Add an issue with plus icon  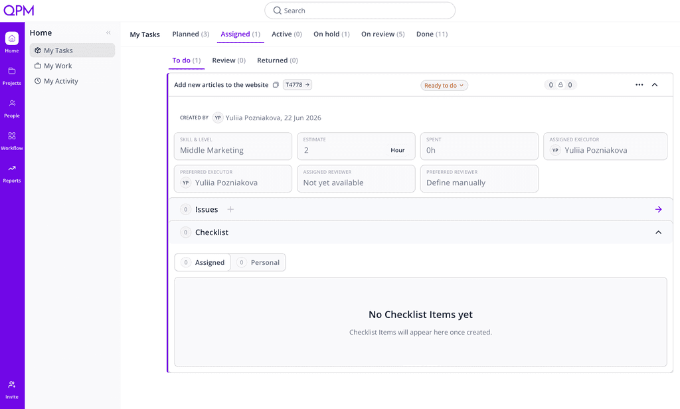point(230,210)
